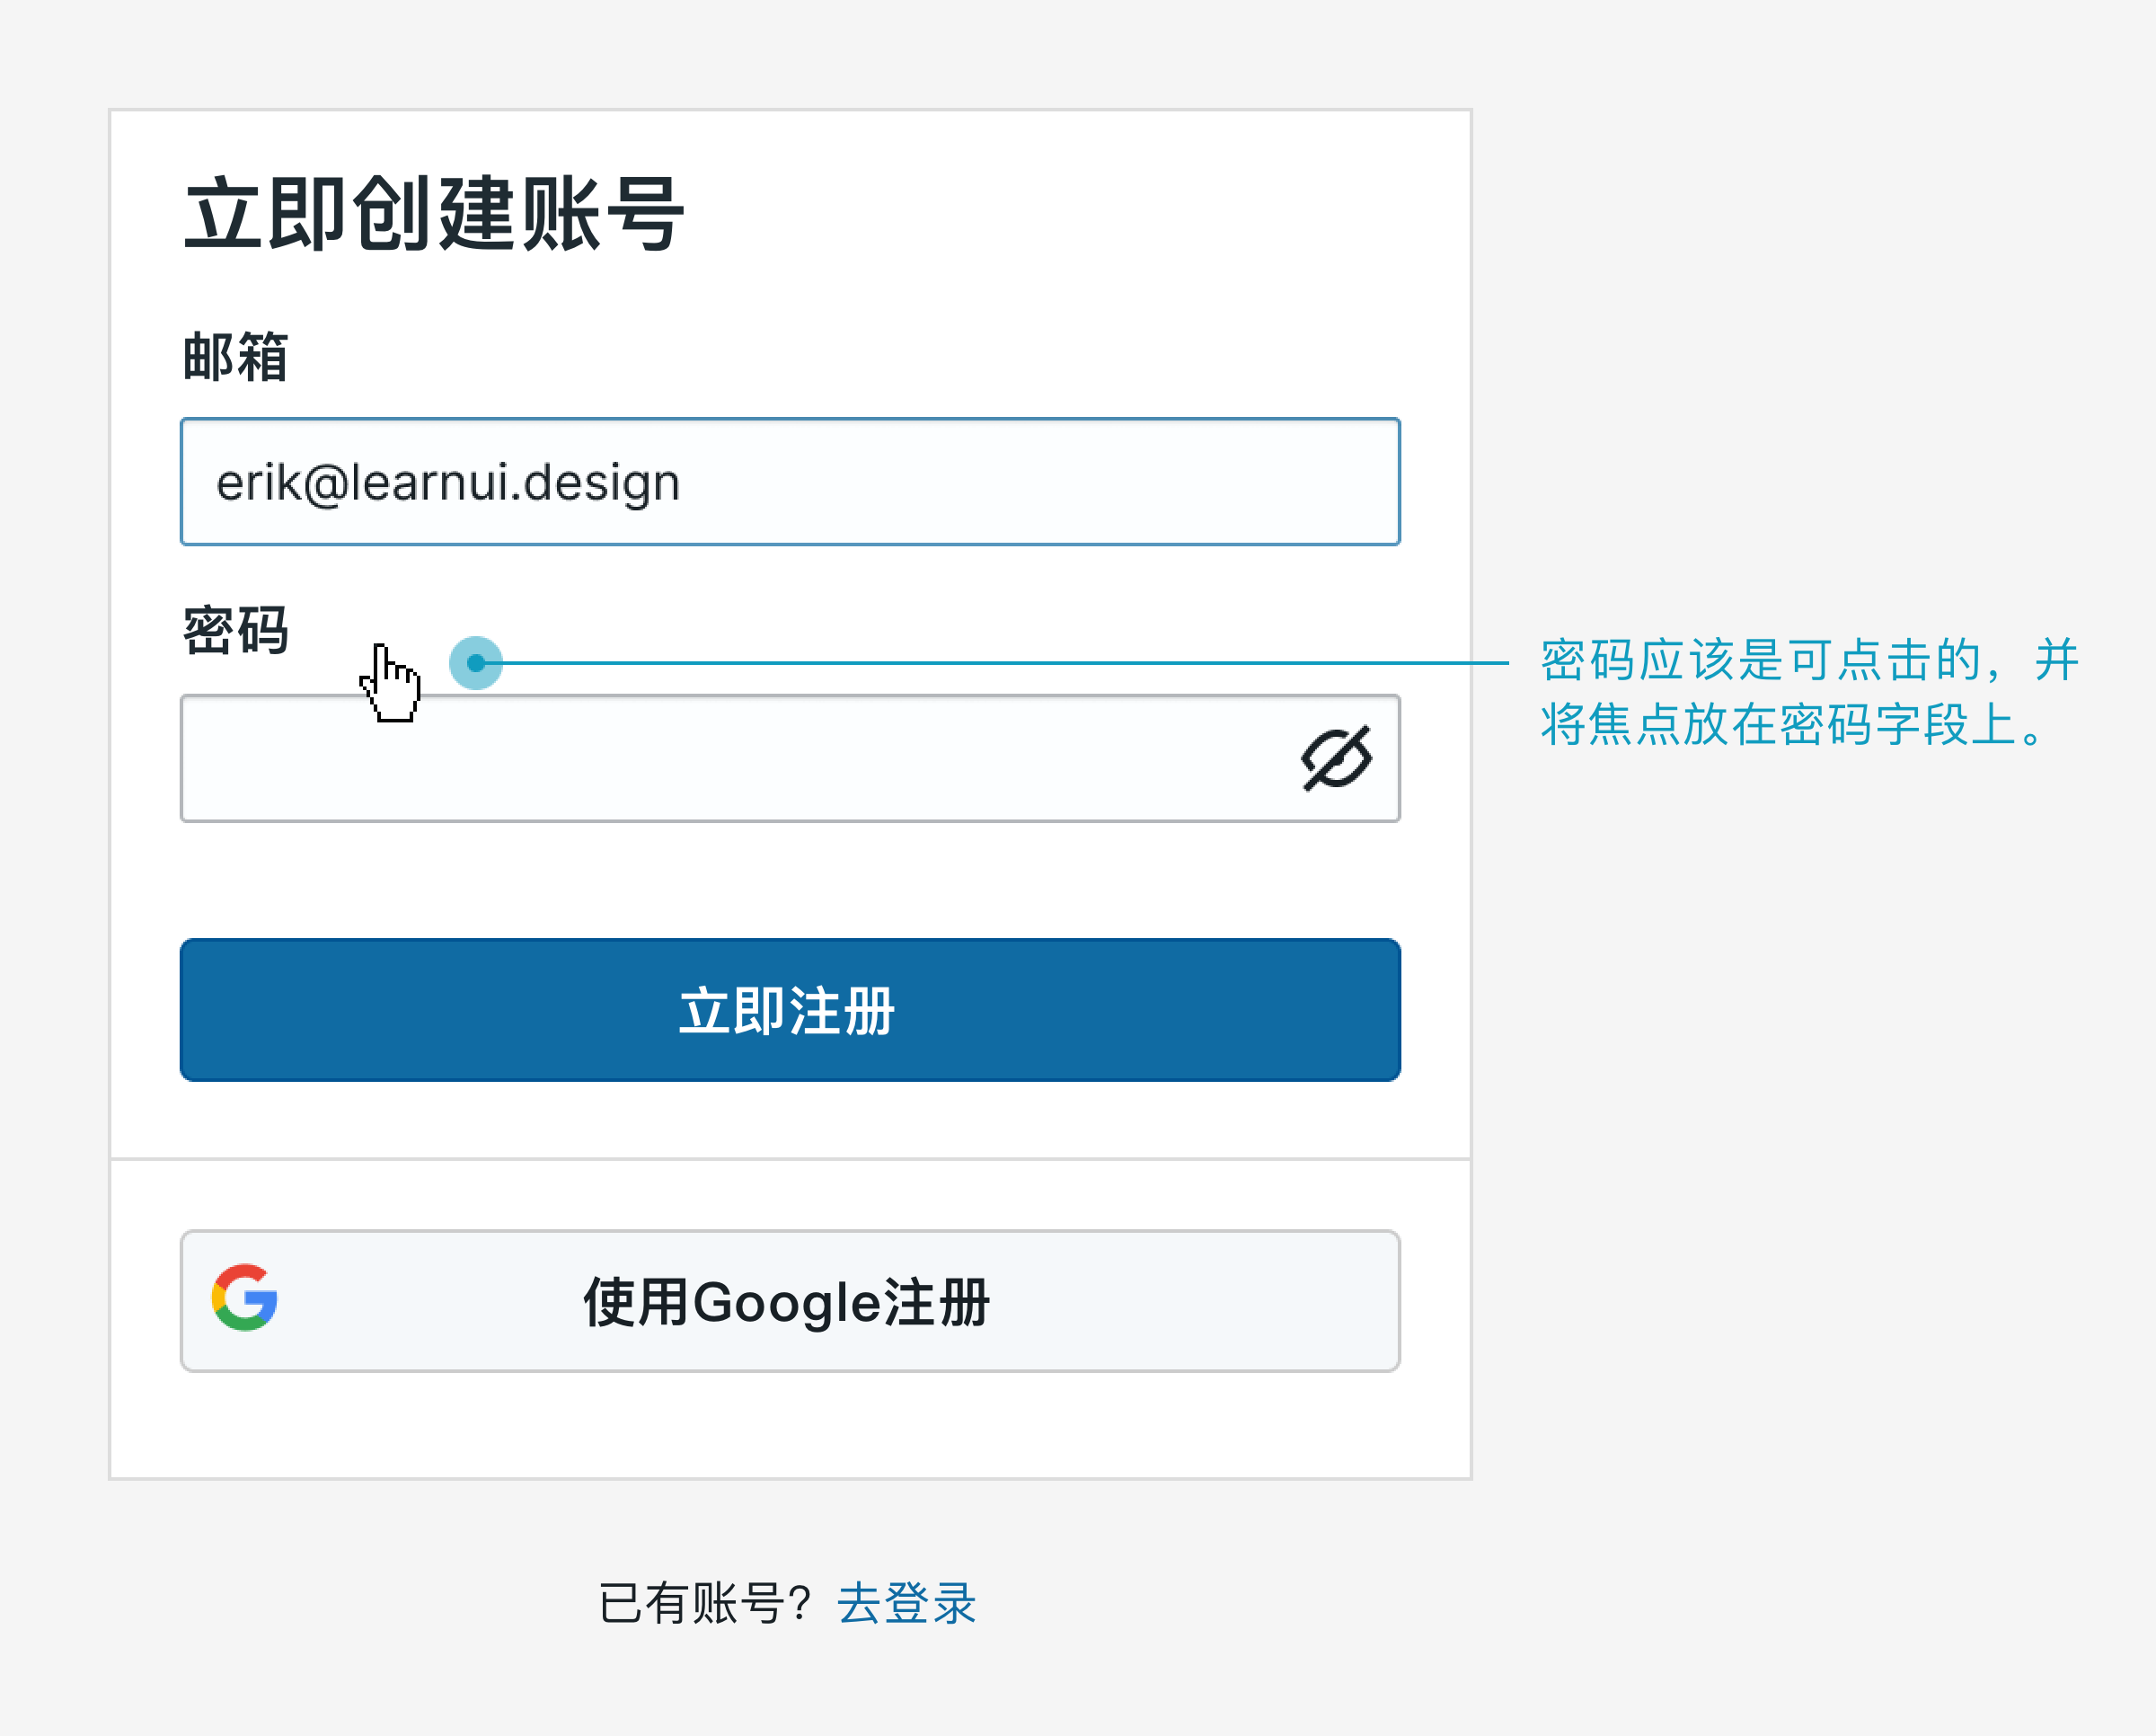Click the blue annotation dot marker
2156x1736 pixels.
tap(476, 663)
